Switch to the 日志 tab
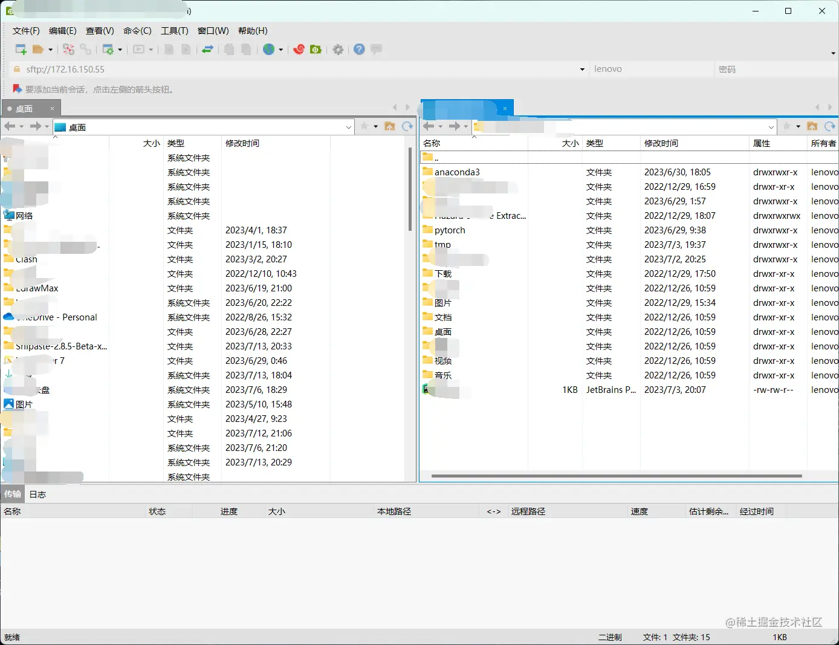 pyautogui.click(x=37, y=494)
